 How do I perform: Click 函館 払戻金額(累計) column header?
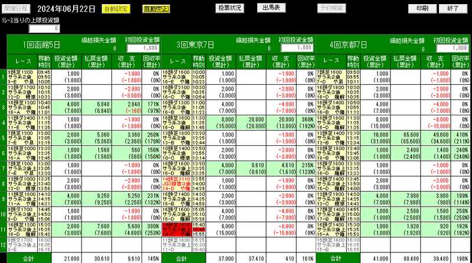click(97, 62)
